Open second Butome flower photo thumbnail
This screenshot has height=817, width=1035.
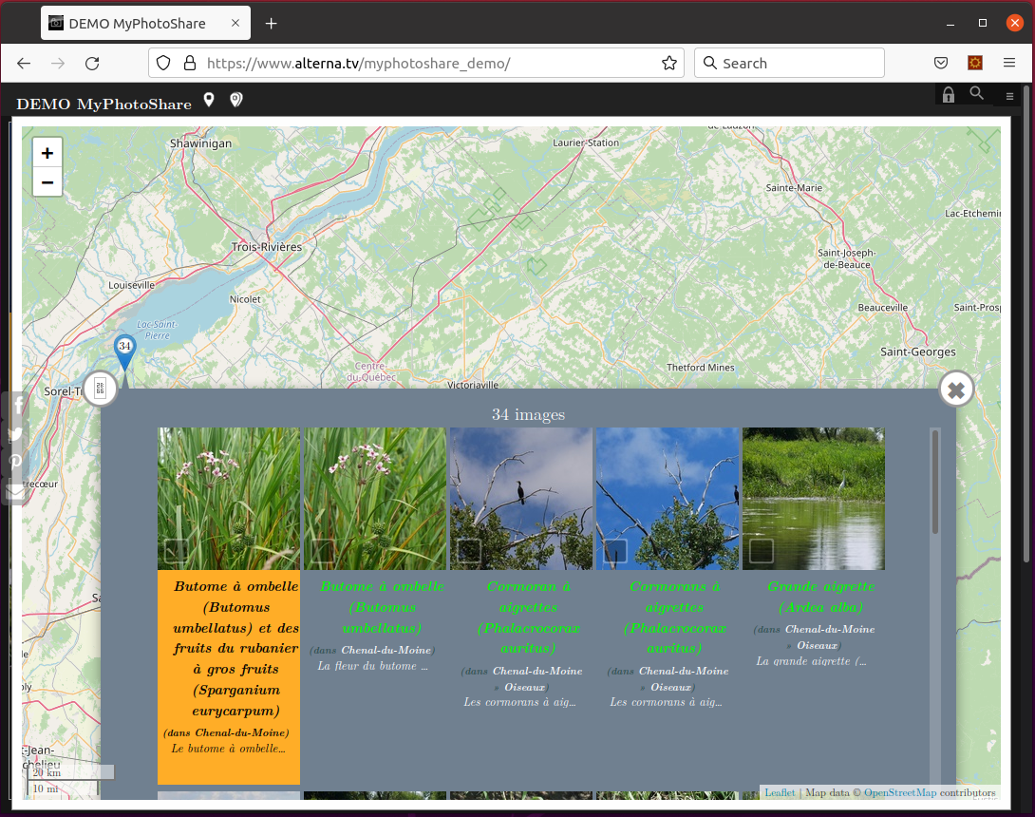click(x=375, y=499)
